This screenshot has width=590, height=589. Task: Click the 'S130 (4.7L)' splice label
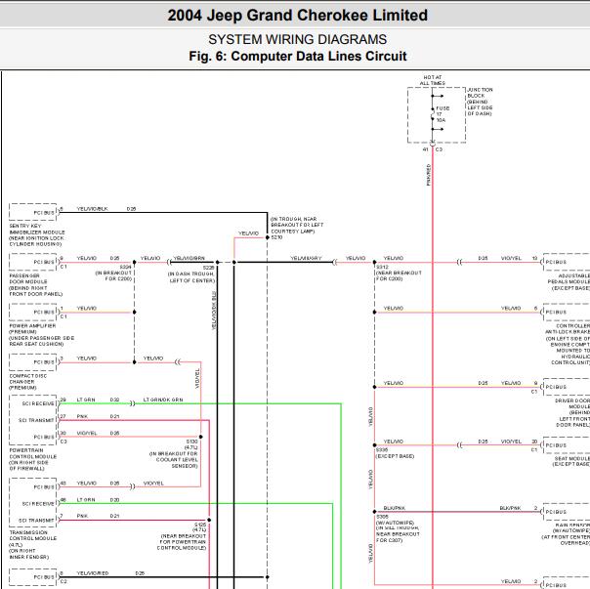click(191, 444)
